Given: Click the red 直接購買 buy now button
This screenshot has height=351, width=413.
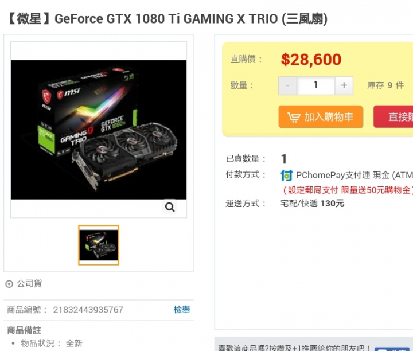Looking at the screenshot, I should click(x=393, y=117).
